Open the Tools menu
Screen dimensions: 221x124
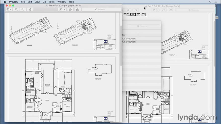51,2
